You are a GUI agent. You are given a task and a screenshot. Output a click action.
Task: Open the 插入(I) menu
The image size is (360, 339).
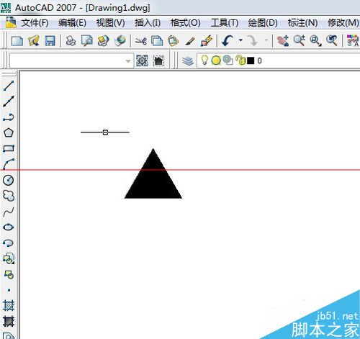(148, 23)
